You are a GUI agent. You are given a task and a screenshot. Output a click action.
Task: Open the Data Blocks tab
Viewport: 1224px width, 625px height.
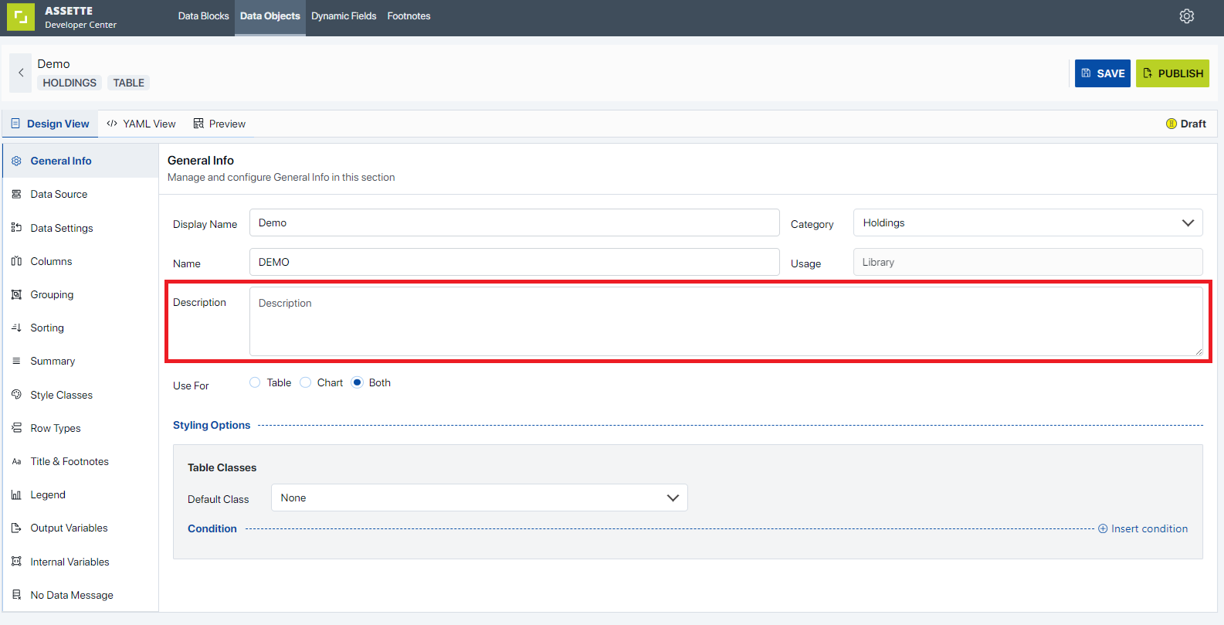[203, 16]
